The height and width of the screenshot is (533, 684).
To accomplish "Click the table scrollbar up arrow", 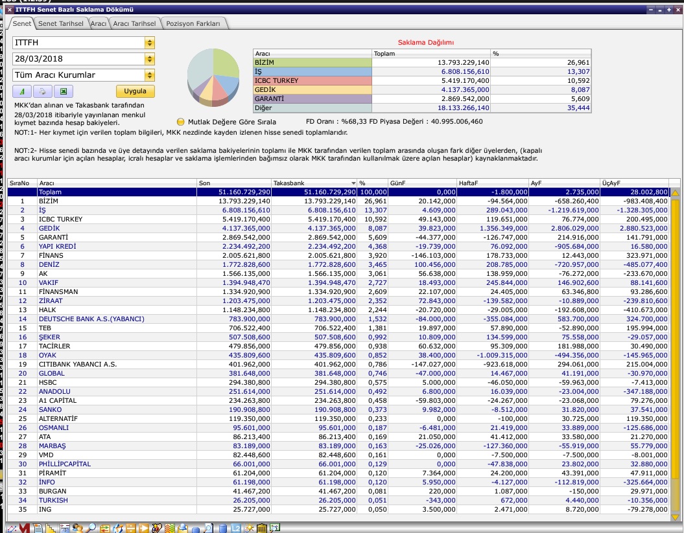I will pos(676,192).
